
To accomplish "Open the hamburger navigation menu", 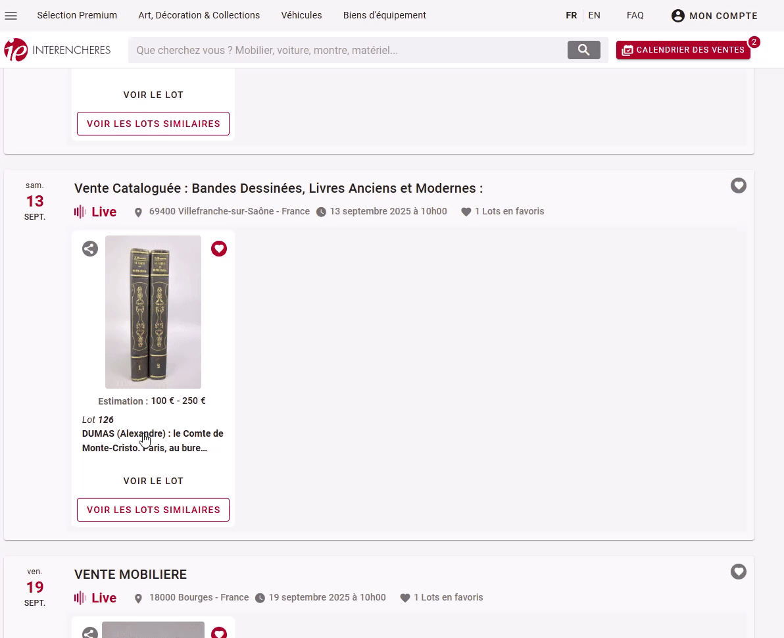I will coord(11,16).
